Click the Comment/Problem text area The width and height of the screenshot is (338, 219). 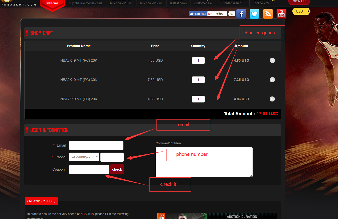[x=204, y=162]
